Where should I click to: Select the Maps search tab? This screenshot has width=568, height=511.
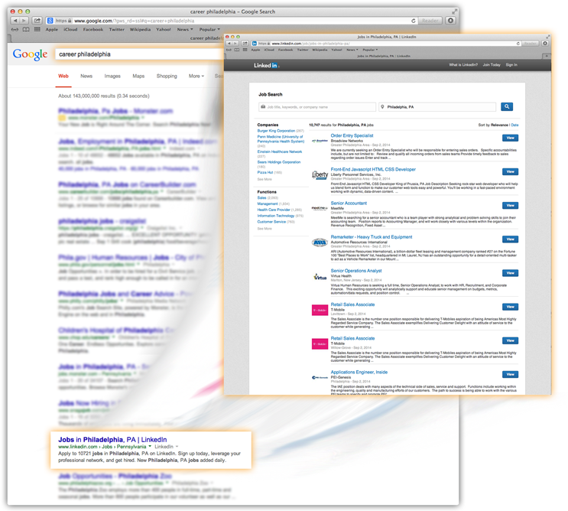click(138, 76)
